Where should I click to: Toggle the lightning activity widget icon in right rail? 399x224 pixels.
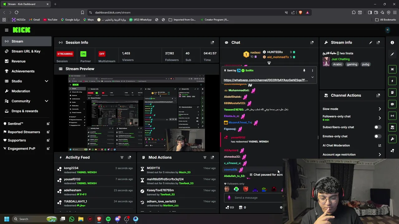click(392, 81)
